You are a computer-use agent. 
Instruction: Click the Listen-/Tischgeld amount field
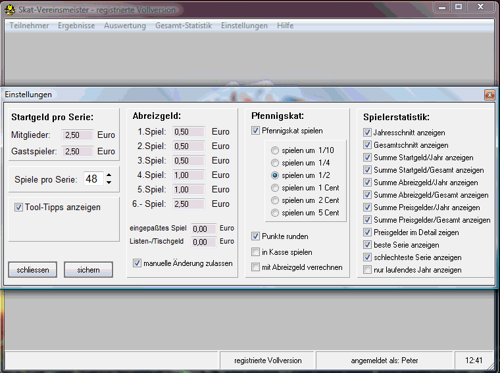point(204,242)
